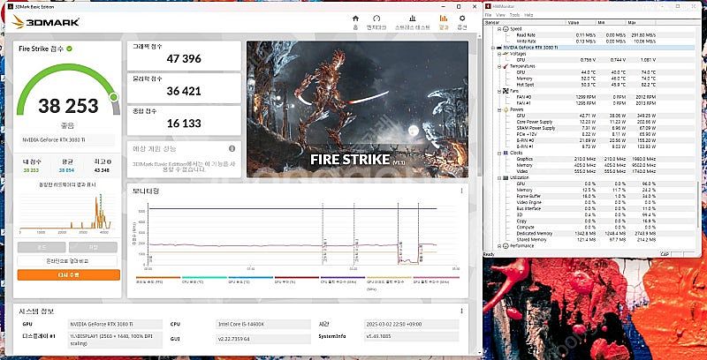Click the Fans icon in HWMonitor
Screen dimensions: 707x360
click(506, 91)
